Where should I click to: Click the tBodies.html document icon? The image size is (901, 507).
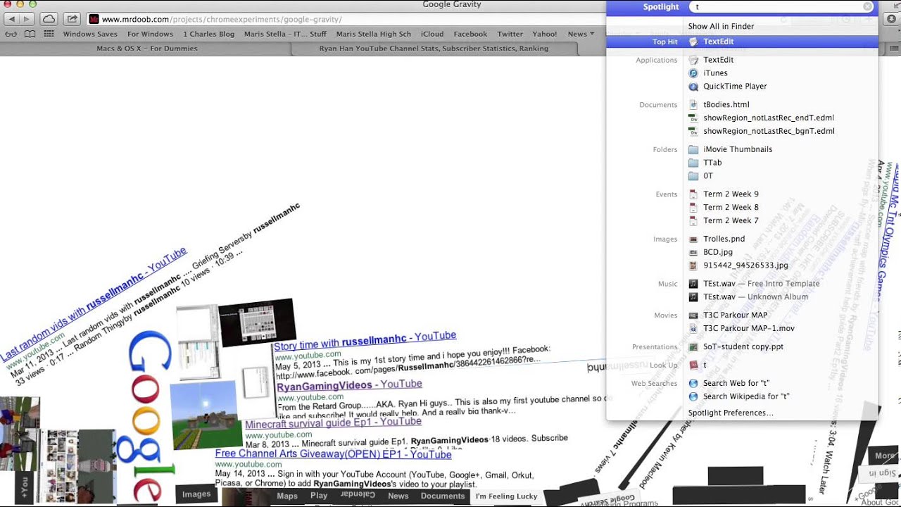(x=693, y=105)
